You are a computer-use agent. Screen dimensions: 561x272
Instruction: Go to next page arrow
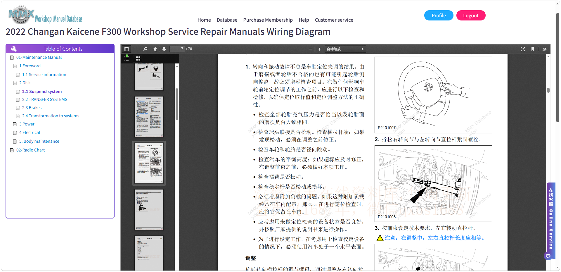(164, 49)
